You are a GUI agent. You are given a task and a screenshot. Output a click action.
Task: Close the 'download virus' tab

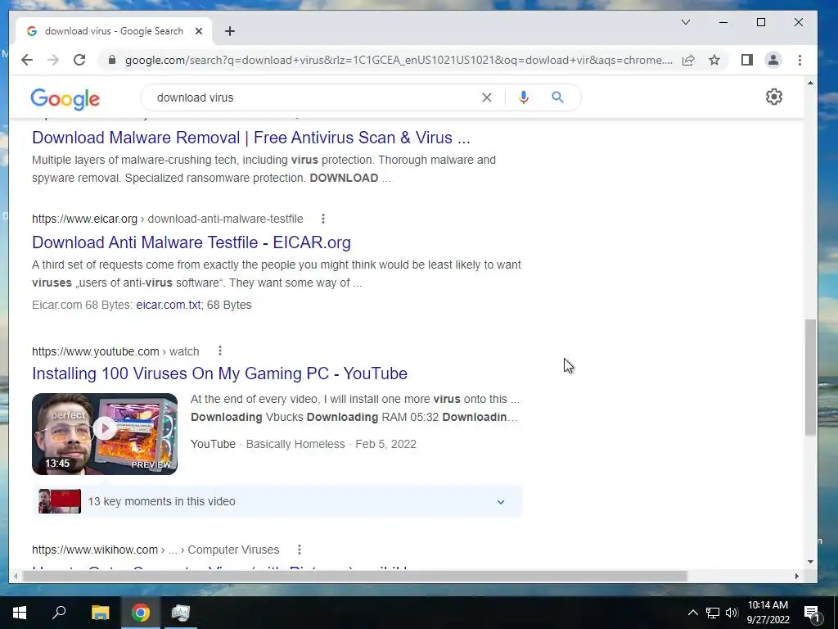[198, 31]
